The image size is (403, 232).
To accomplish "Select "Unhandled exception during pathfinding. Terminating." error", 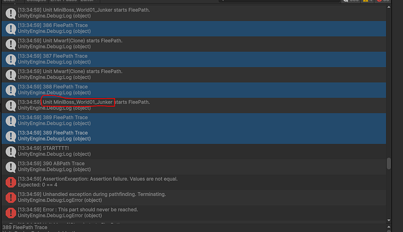I will click(194, 198).
